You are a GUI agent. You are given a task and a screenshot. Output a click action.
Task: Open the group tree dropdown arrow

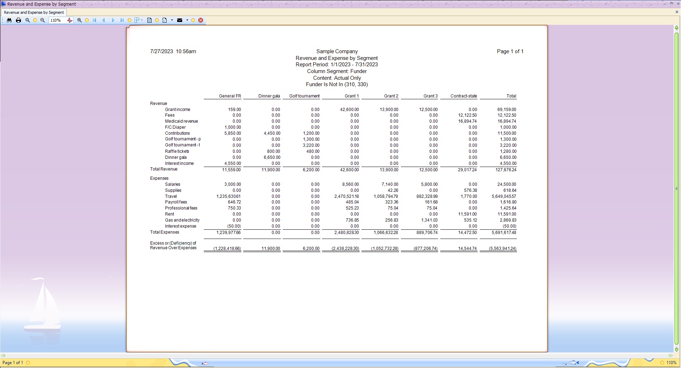(x=142, y=20)
